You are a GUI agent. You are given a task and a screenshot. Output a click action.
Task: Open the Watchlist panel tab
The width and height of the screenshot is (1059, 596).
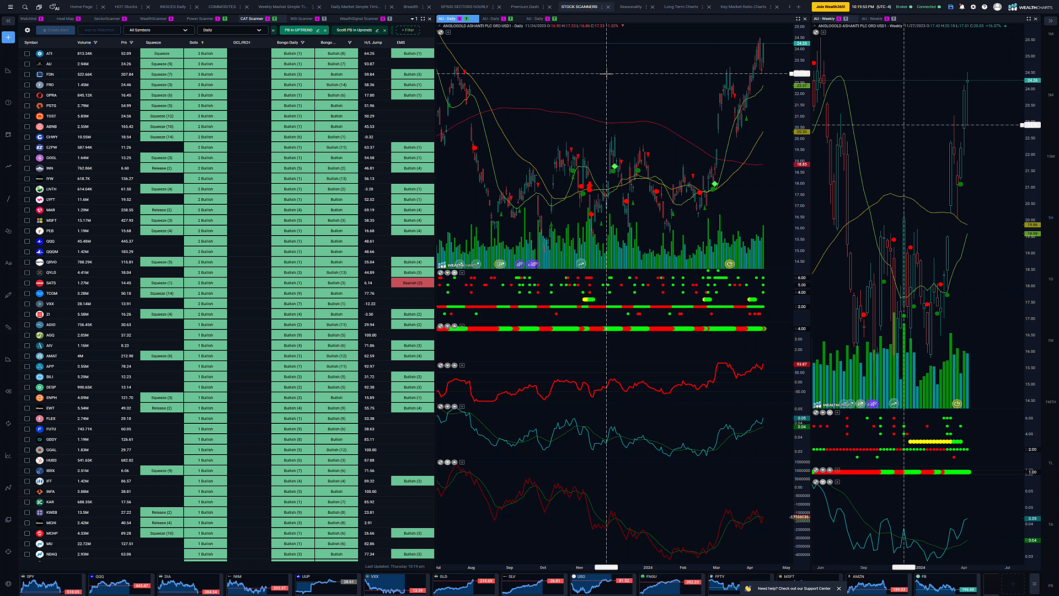28,19
